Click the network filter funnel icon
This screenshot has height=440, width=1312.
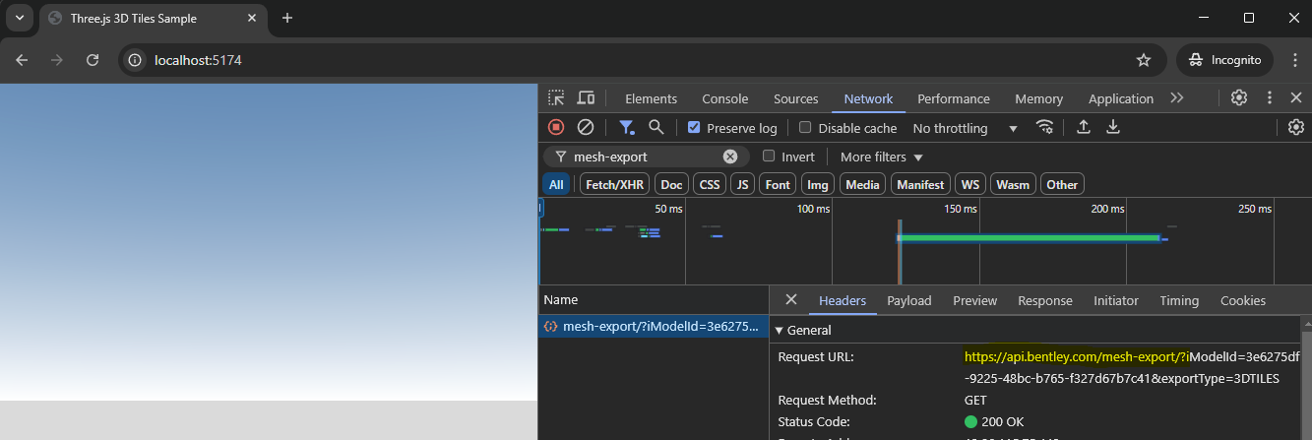(x=626, y=128)
